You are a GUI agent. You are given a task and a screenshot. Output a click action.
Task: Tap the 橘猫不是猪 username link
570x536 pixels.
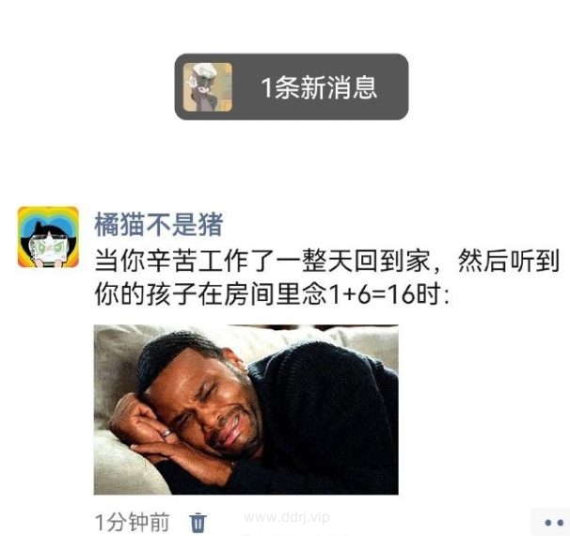coord(159,226)
